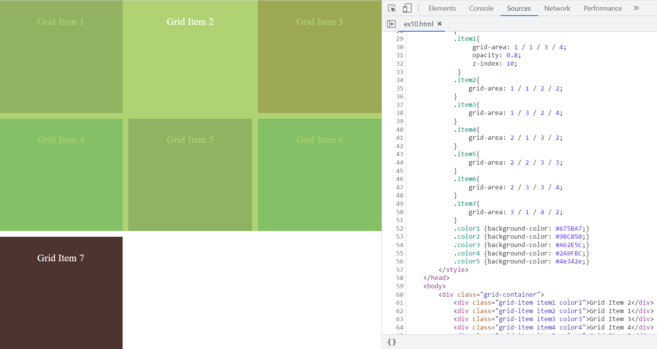
Task: Switch to the Elements tab
Action: click(x=442, y=8)
